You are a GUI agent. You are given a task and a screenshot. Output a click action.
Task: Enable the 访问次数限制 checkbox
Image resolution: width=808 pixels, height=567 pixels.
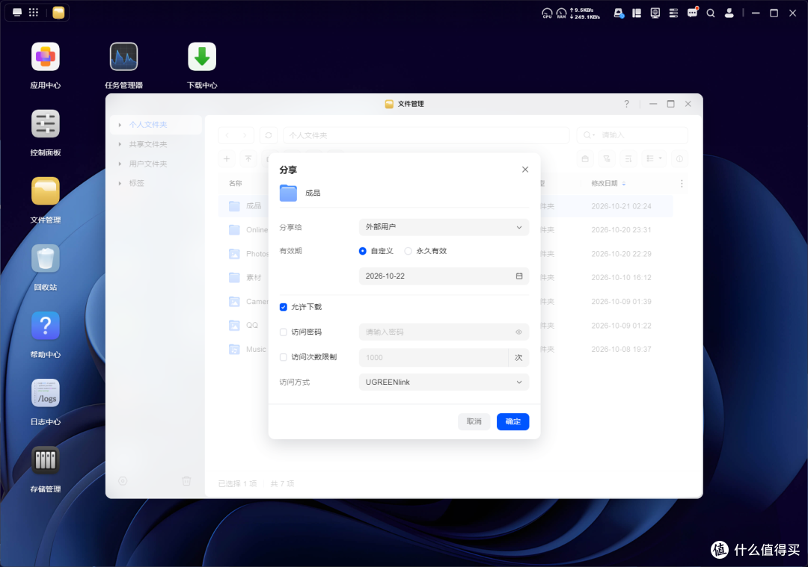tap(284, 357)
